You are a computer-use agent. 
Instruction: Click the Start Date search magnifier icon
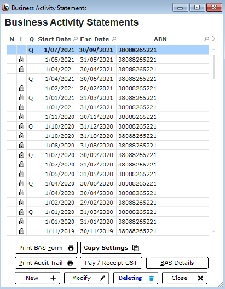click(76, 39)
